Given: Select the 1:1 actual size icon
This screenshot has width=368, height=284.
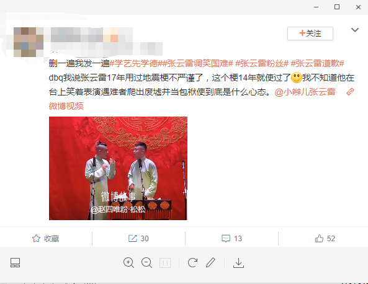Looking at the screenshot, I should point(165,263).
